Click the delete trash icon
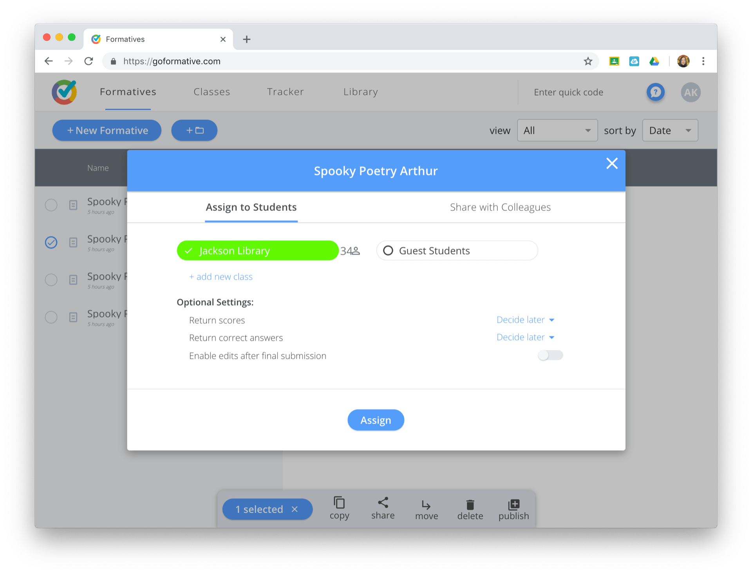The image size is (752, 574). (470, 505)
